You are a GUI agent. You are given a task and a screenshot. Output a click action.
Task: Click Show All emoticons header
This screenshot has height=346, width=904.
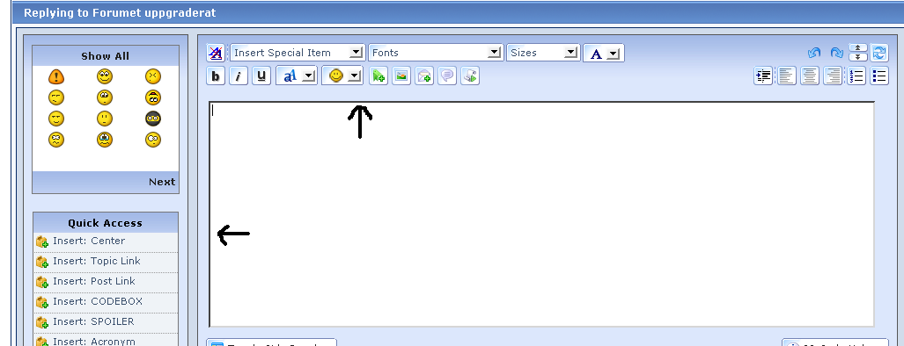pyautogui.click(x=106, y=55)
